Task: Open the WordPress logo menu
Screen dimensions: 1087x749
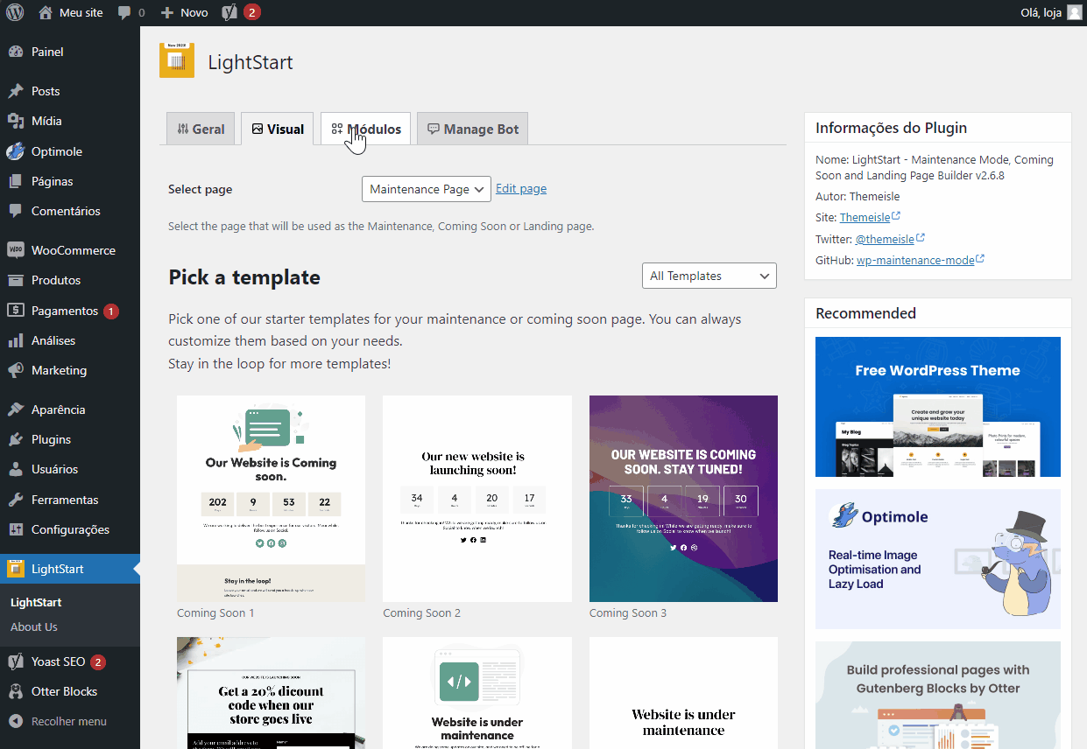Action: click(15, 12)
